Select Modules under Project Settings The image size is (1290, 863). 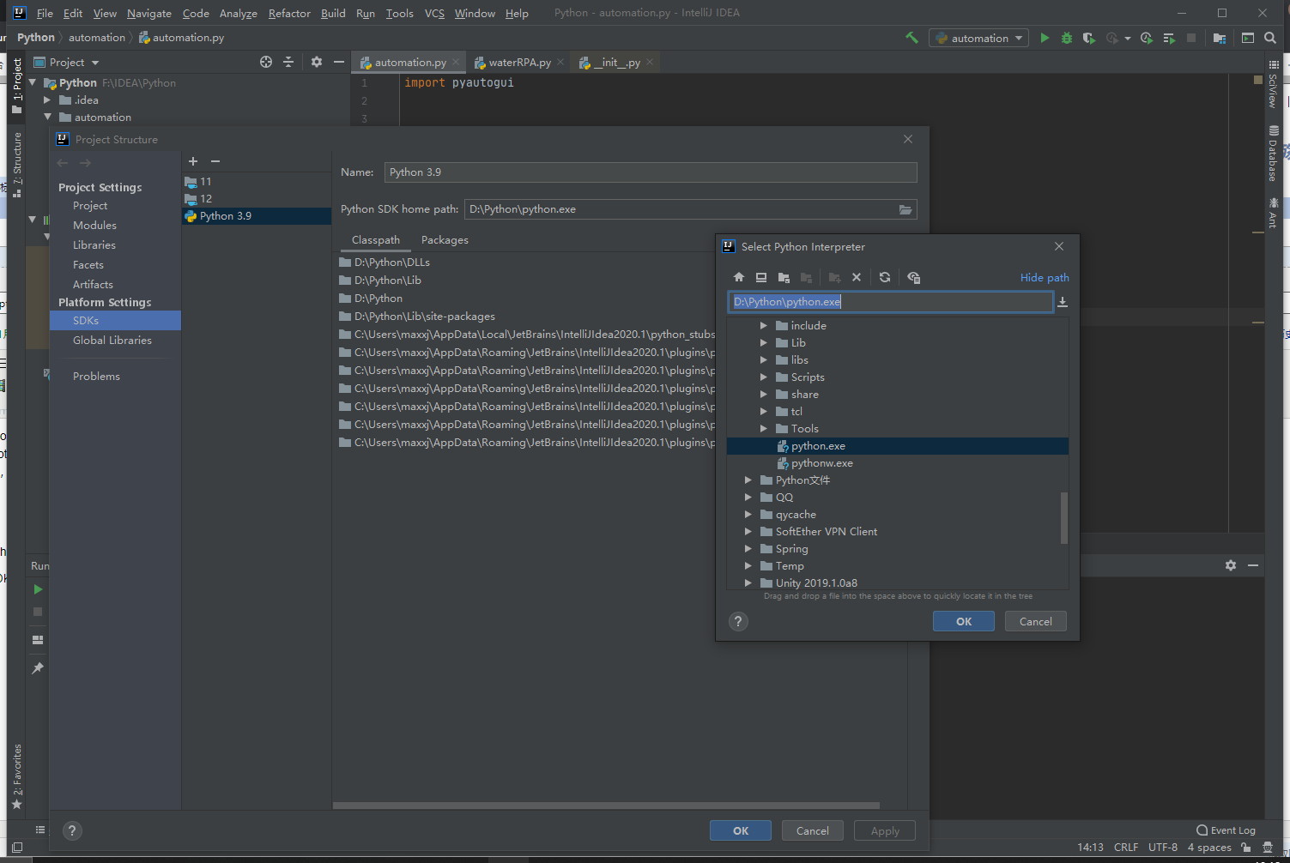[x=94, y=226]
